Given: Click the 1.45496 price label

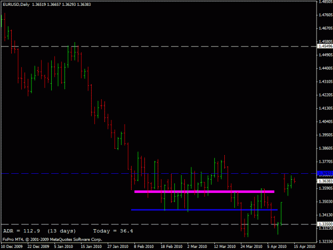Looking at the screenshot, I should click(325, 46).
